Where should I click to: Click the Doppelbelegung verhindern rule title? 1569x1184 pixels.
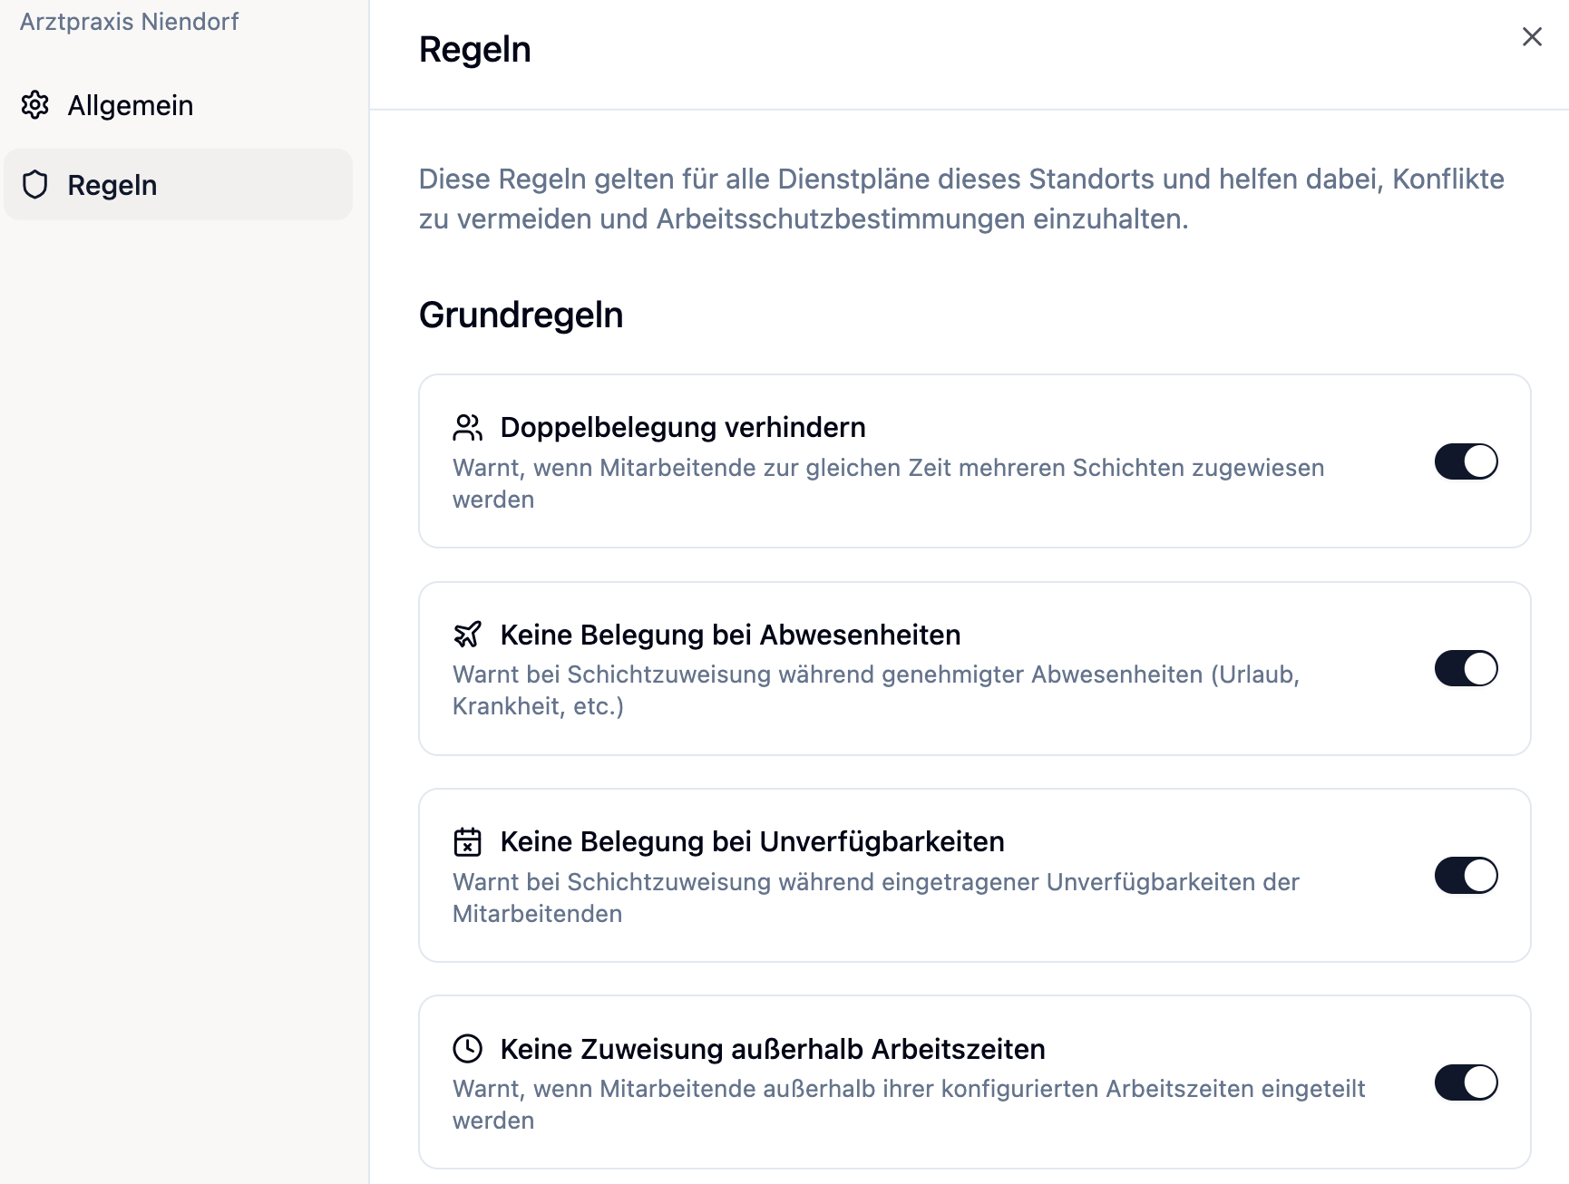click(x=682, y=427)
